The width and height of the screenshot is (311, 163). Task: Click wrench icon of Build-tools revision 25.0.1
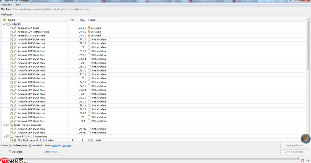click(15, 75)
